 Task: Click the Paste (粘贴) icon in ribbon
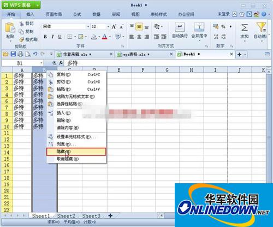[x=10, y=28]
